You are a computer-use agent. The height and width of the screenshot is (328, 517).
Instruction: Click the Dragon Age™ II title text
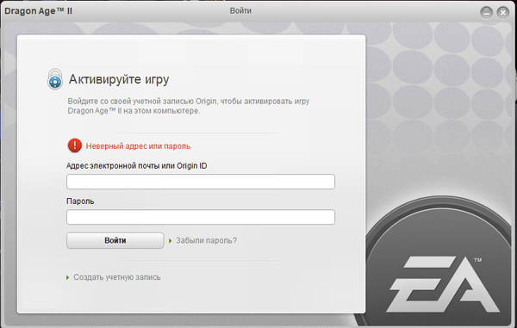click(x=38, y=11)
